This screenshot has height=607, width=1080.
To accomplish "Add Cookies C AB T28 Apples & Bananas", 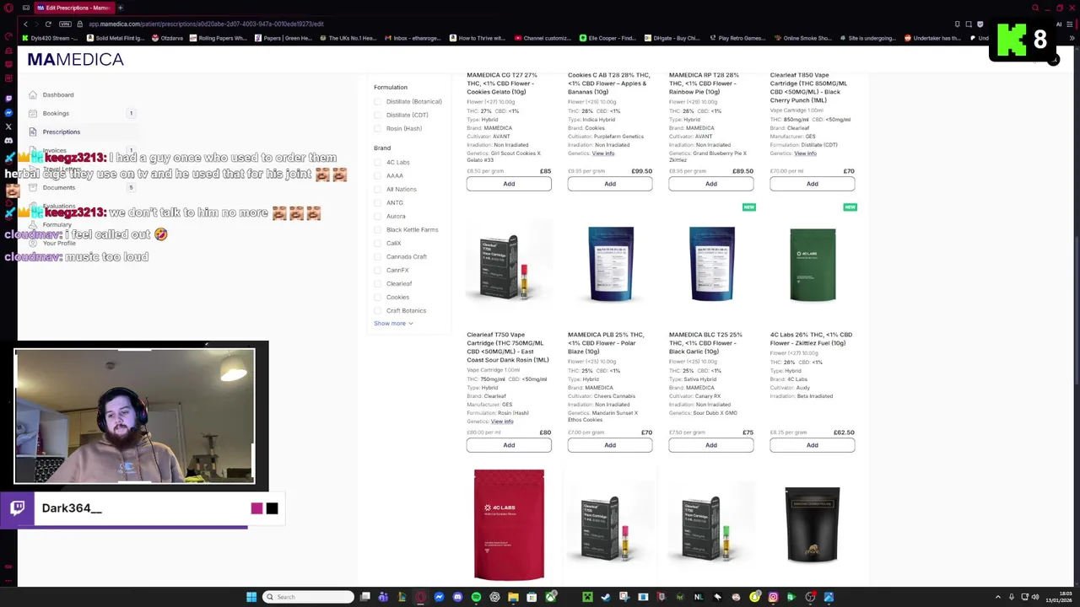I will point(610,184).
